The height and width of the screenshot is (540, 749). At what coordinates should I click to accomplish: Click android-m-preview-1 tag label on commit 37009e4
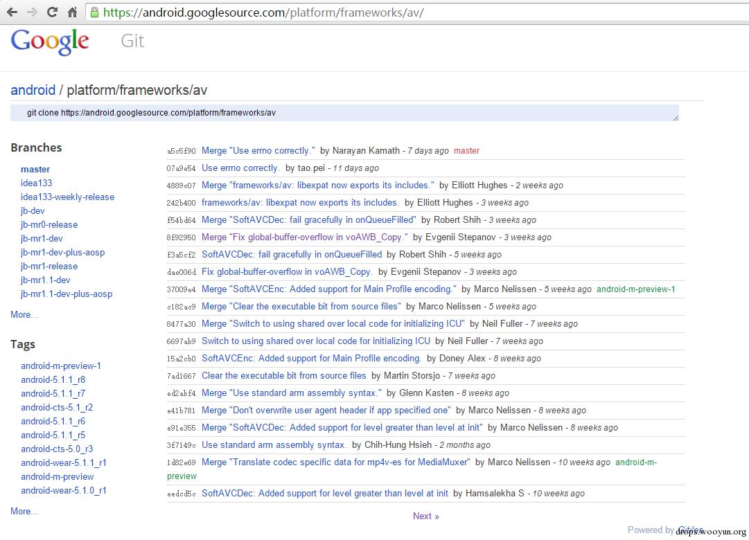pyautogui.click(x=636, y=289)
